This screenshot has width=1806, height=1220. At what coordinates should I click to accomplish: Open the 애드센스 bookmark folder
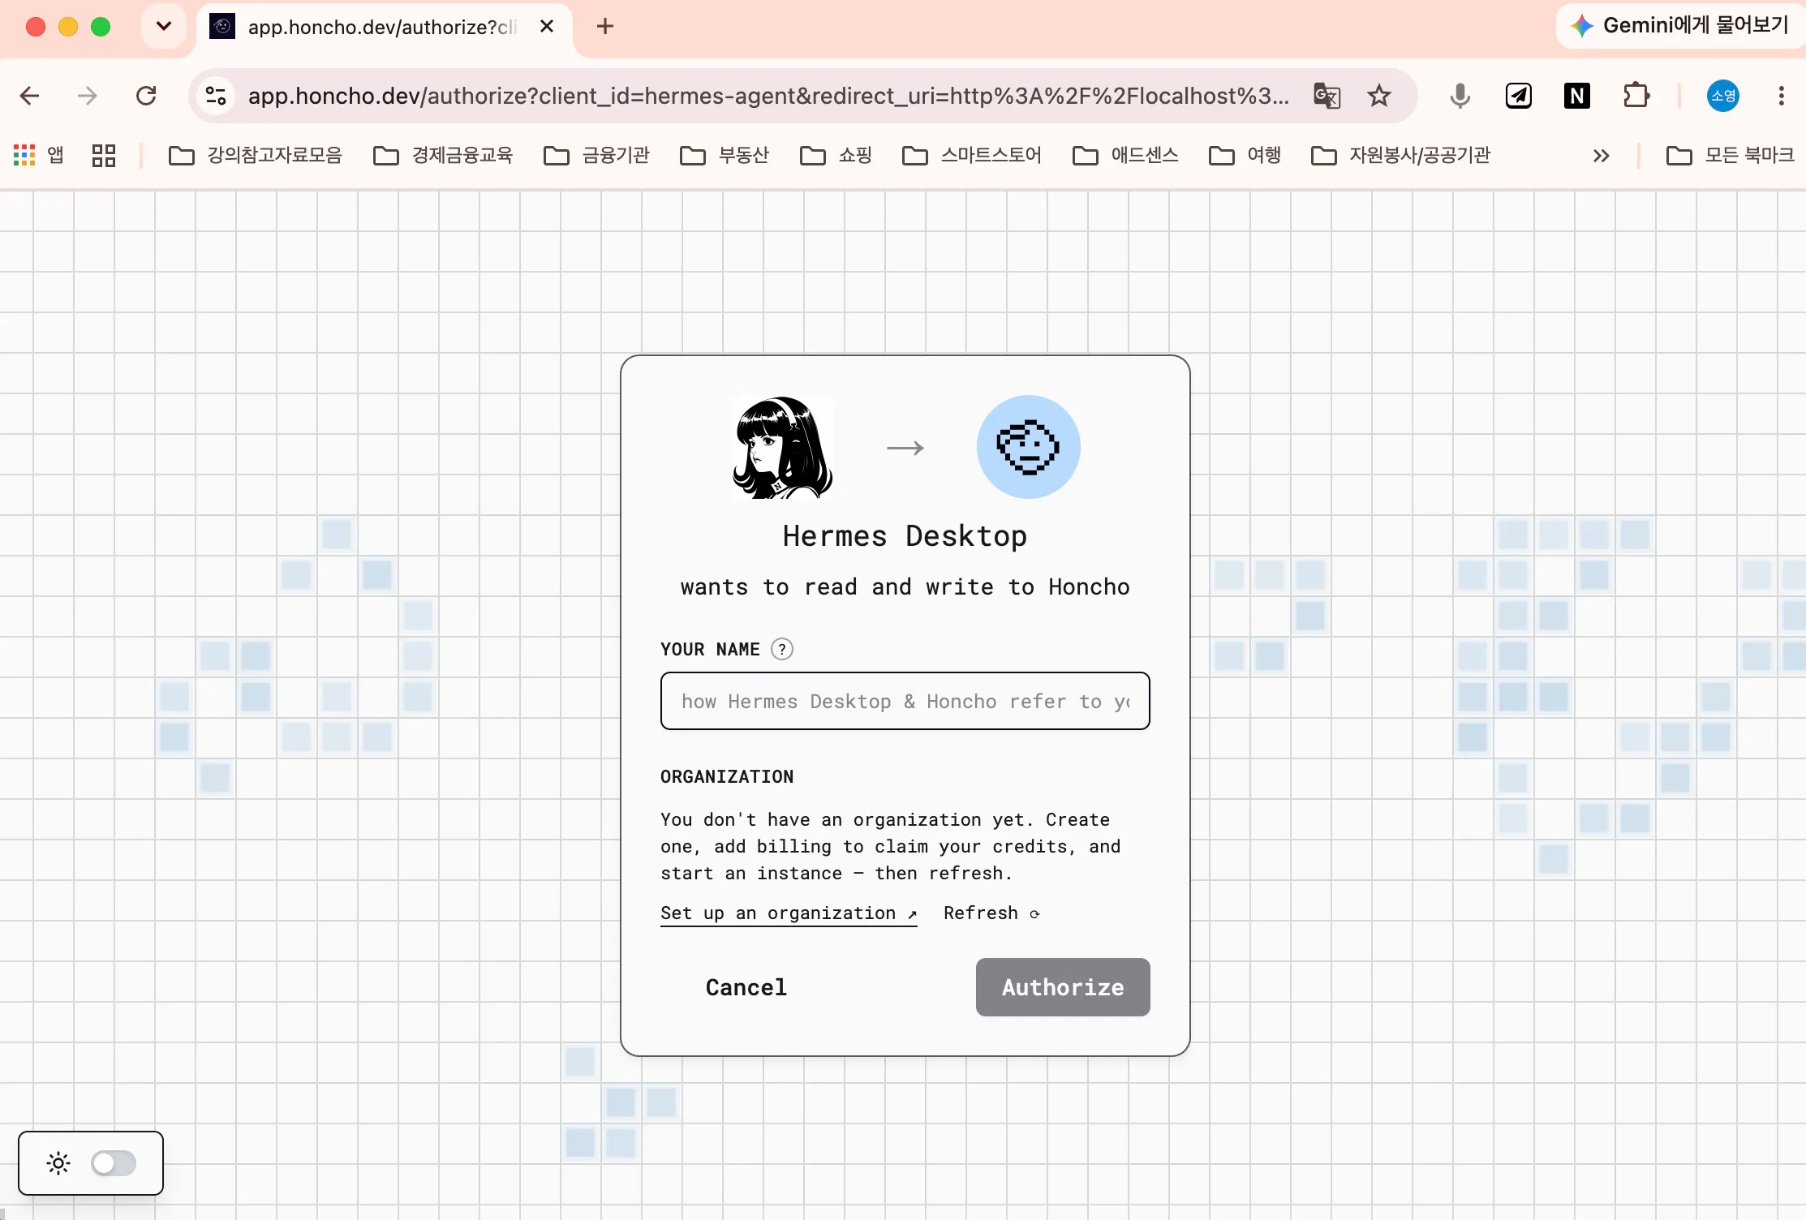click(1125, 155)
